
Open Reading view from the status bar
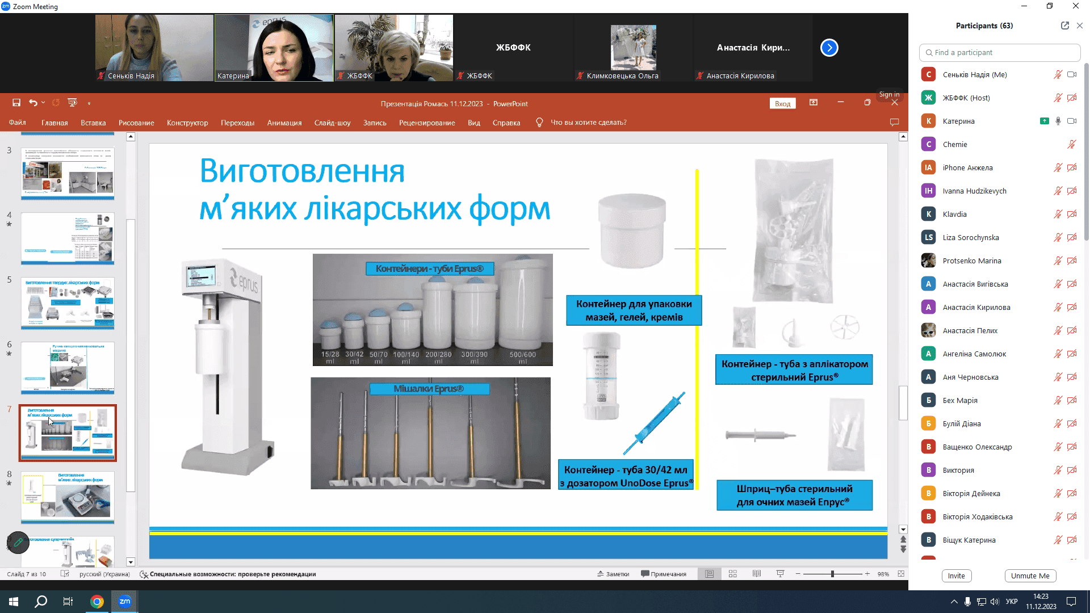point(757,574)
